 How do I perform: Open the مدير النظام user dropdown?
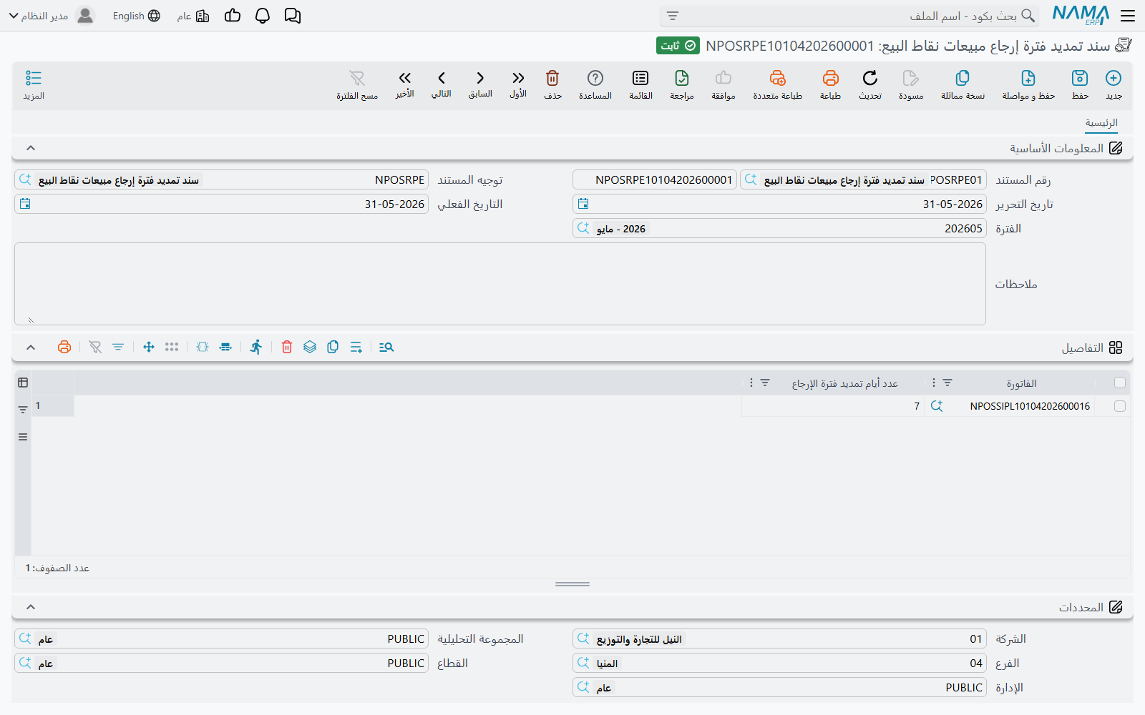(x=52, y=16)
